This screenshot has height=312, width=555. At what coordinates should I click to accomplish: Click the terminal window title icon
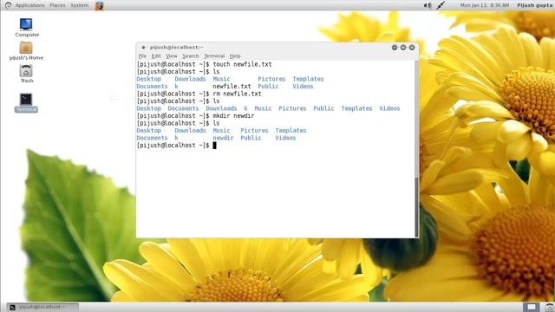143,48
